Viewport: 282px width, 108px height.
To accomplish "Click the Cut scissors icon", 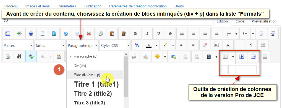I will click(x=89, y=33).
